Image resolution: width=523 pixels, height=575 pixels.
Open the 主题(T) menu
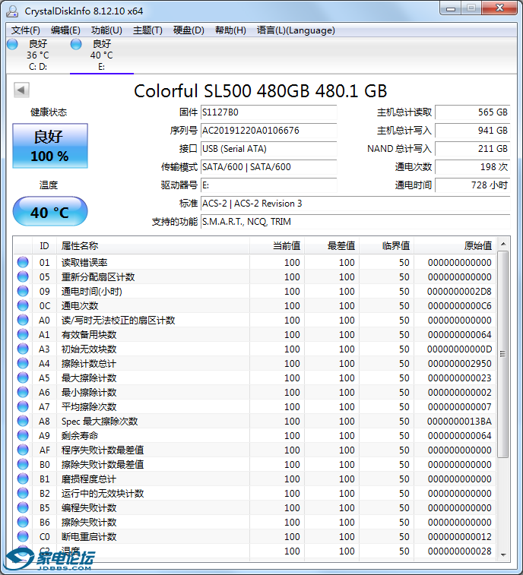tap(147, 30)
